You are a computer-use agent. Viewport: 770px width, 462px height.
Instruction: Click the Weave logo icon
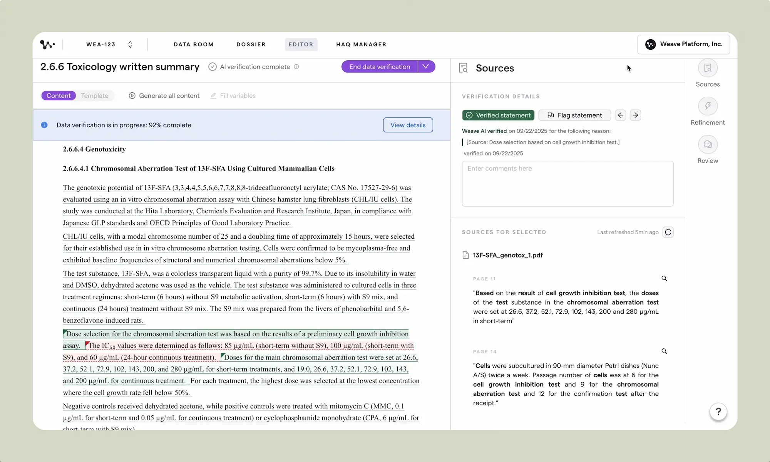pyautogui.click(x=47, y=45)
